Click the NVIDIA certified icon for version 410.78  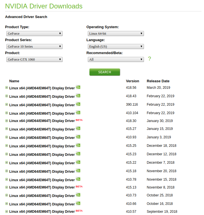point(78,179)
